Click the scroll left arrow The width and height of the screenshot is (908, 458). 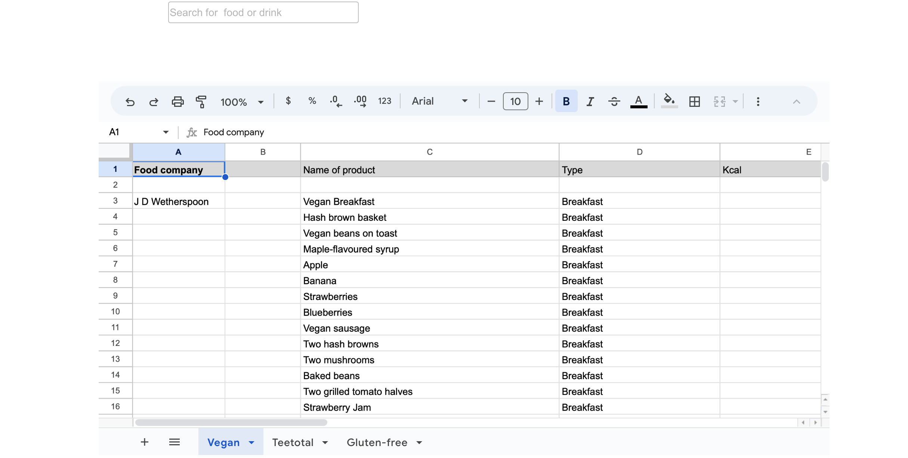803,423
